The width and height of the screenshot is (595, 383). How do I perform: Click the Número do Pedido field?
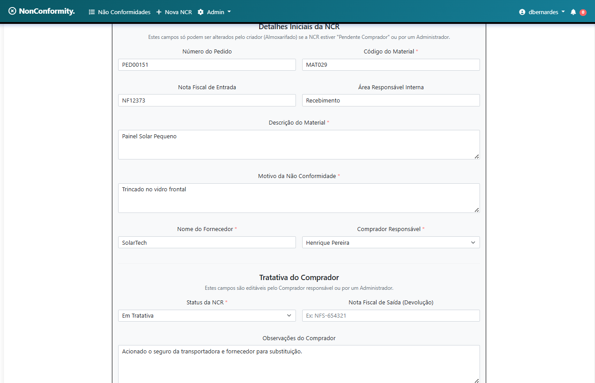(207, 65)
